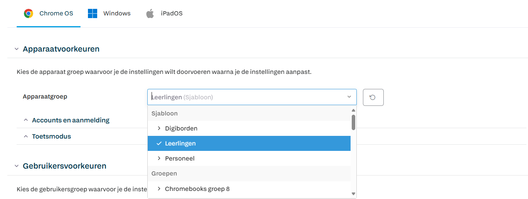Collapse the Apparaatvoorkeuren section
The height and width of the screenshot is (199, 528).
coord(16,49)
